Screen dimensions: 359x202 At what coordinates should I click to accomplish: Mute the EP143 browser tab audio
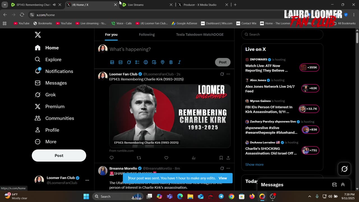pos(54,5)
